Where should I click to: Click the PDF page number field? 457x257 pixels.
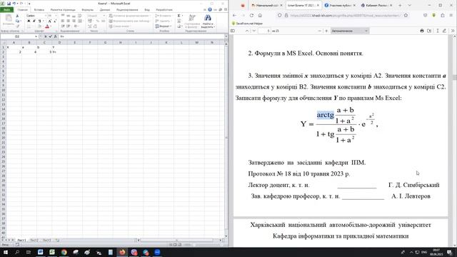pyautogui.click(x=264, y=31)
